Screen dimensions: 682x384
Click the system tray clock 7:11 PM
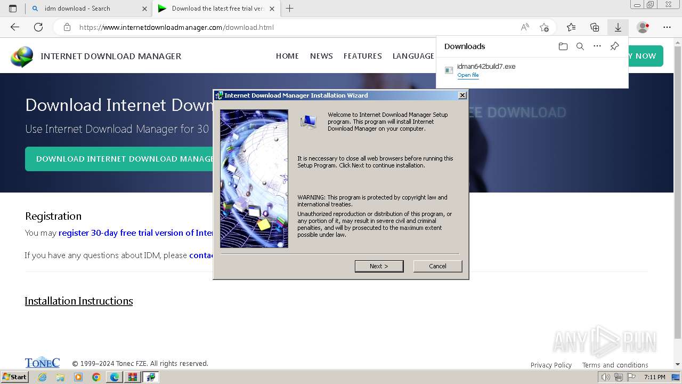pos(655,377)
